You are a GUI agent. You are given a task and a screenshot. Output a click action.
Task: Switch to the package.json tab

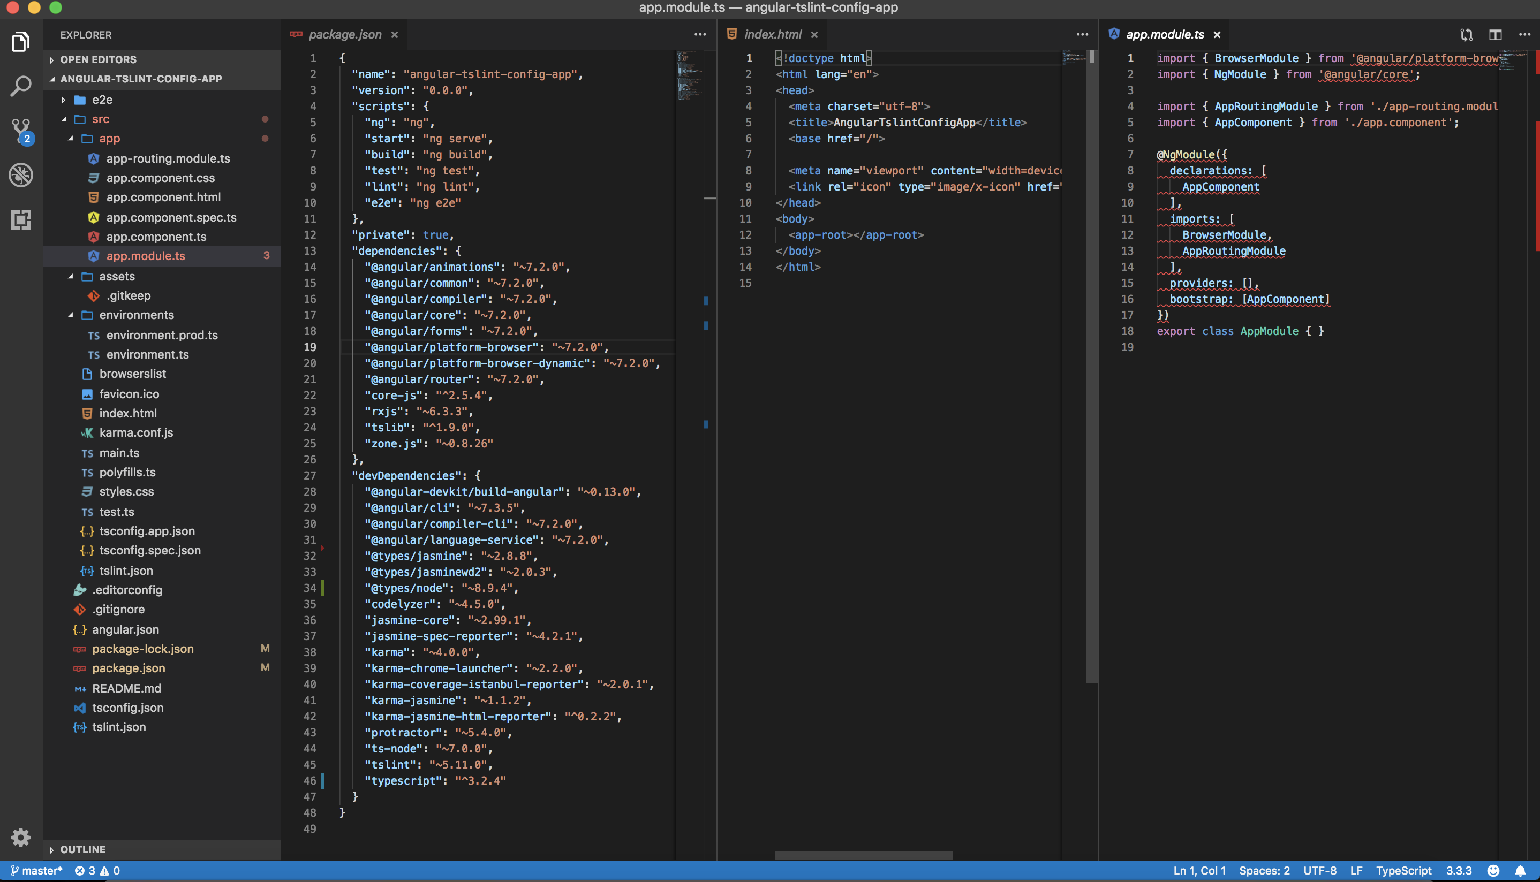[x=344, y=35]
